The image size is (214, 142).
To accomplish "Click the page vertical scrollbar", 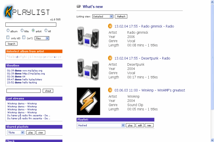I will pyautogui.click(x=212, y=71).
